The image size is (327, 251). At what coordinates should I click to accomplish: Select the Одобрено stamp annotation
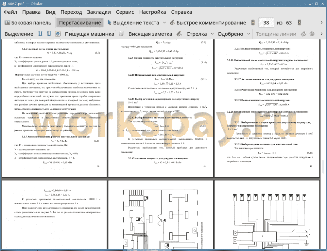point(230,34)
